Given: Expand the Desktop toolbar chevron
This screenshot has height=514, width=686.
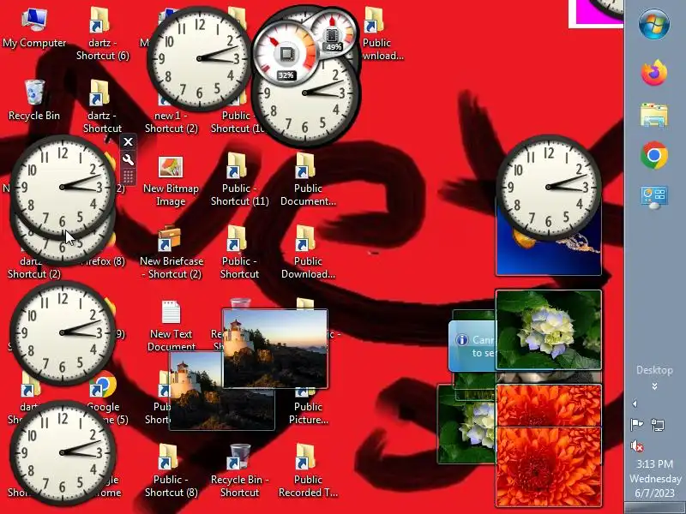Looking at the screenshot, I should (x=654, y=386).
